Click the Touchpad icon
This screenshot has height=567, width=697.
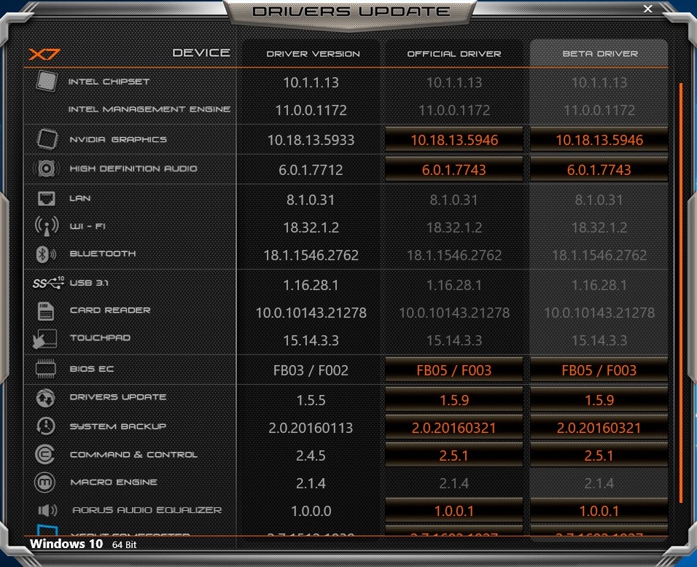coord(45,339)
